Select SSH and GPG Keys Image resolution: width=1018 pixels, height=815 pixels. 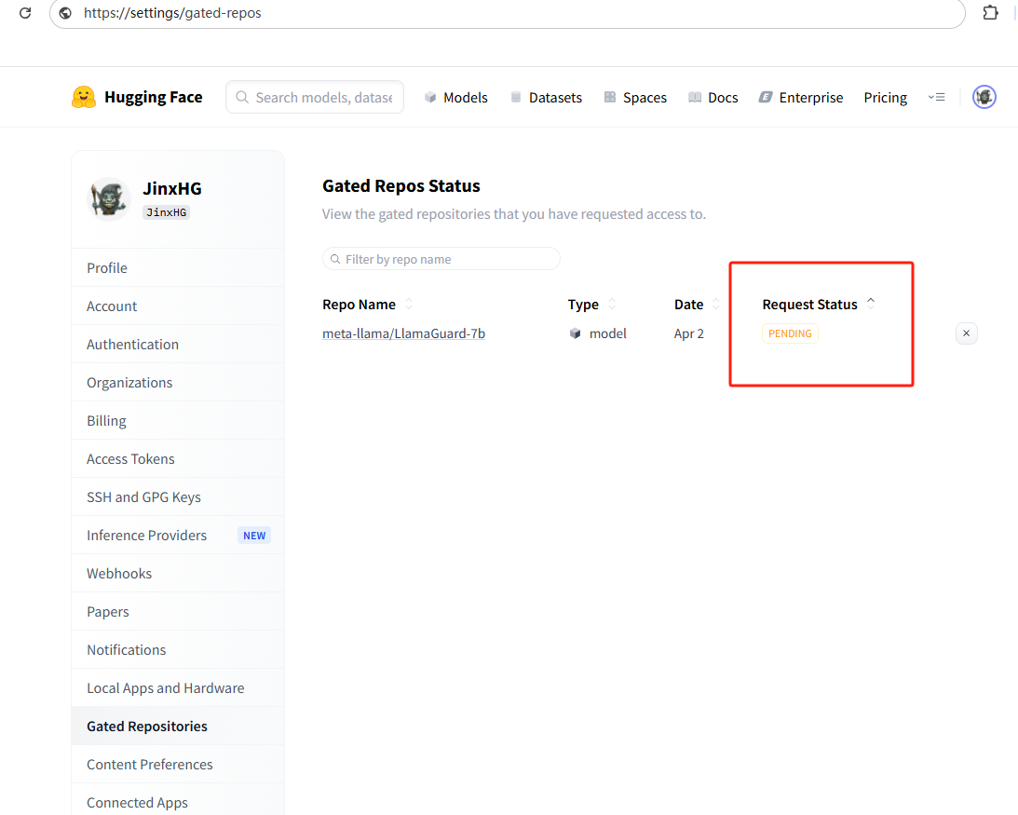point(177,496)
